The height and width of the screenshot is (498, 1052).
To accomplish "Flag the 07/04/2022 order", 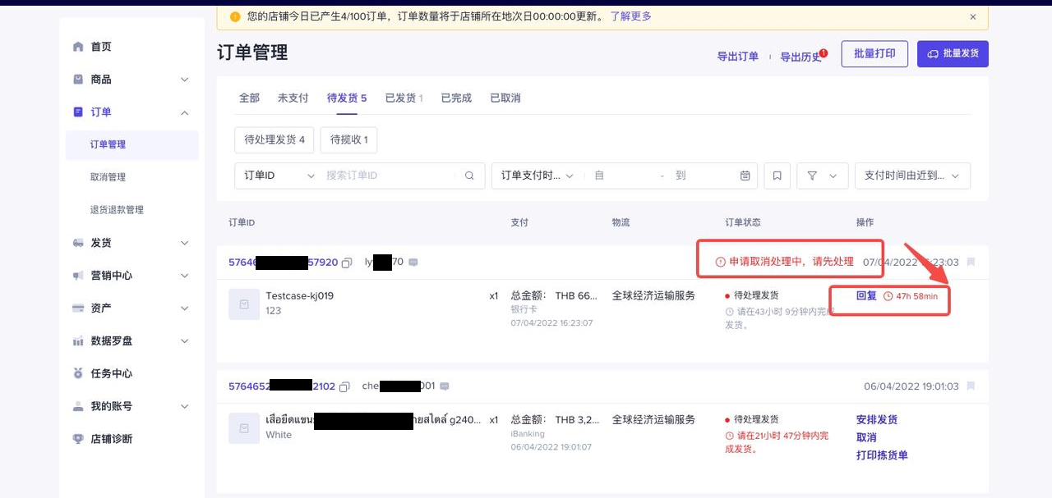I will click(x=971, y=263).
